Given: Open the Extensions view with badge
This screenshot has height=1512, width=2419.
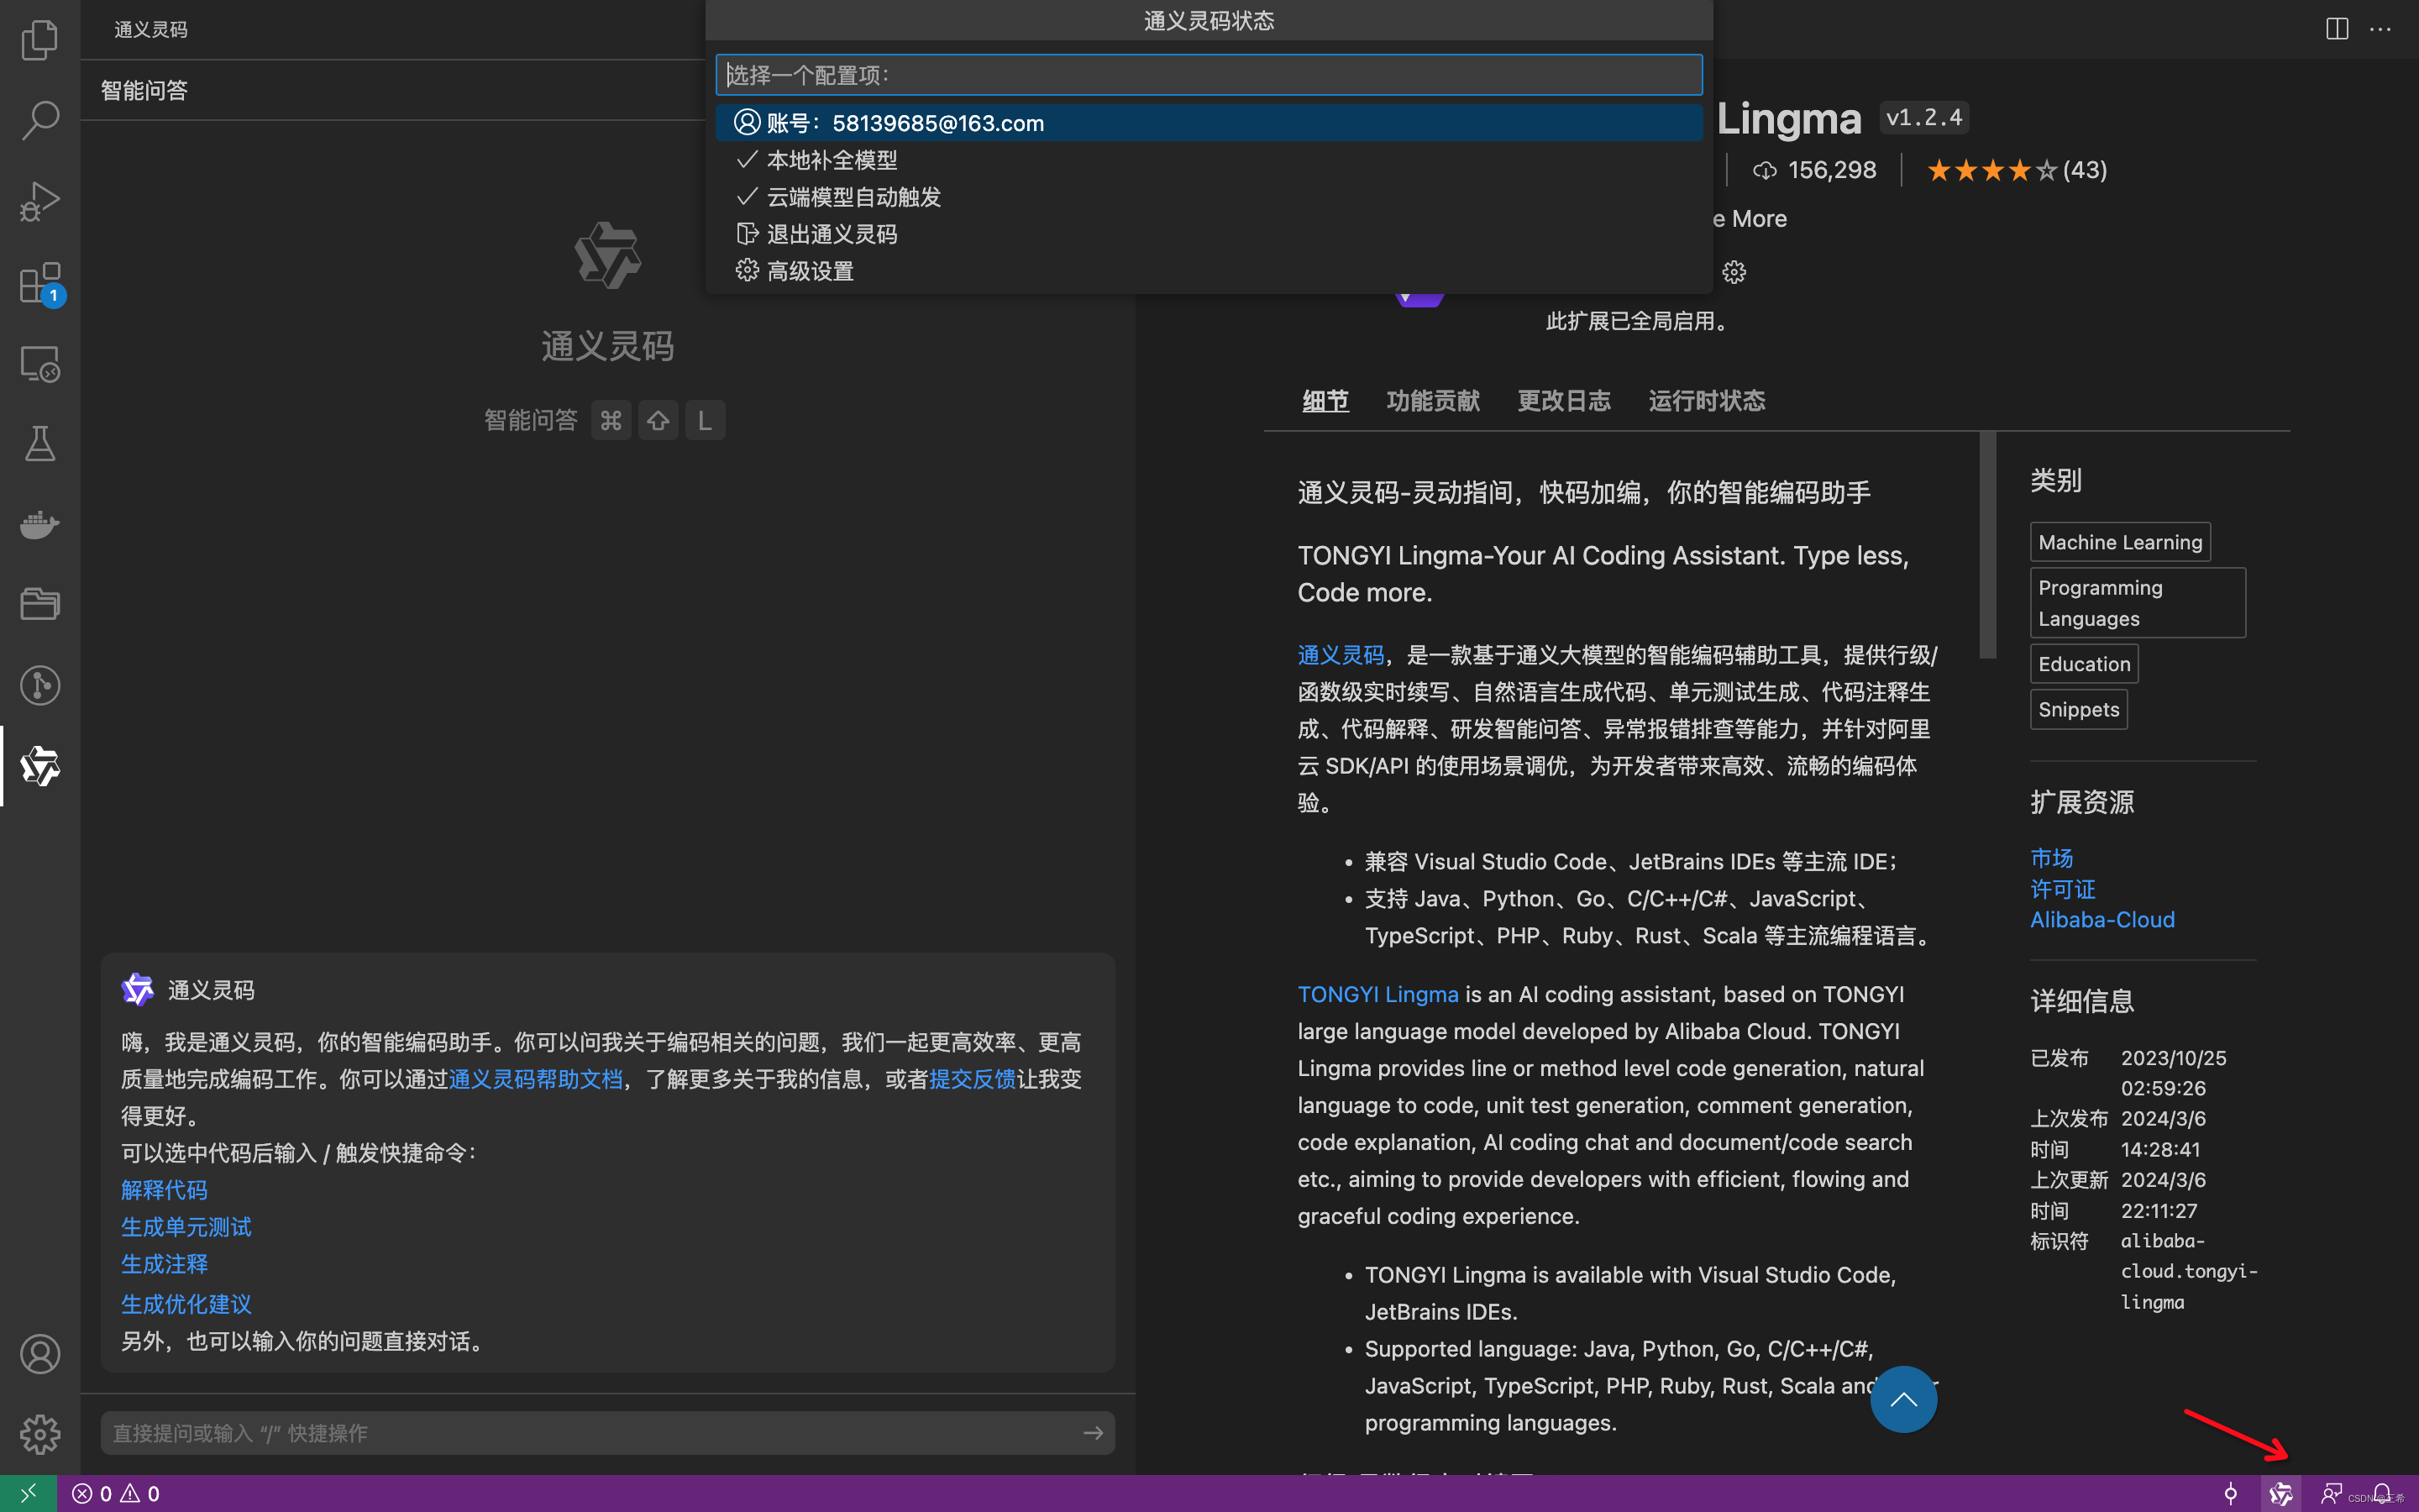Looking at the screenshot, I should [40, 284].
